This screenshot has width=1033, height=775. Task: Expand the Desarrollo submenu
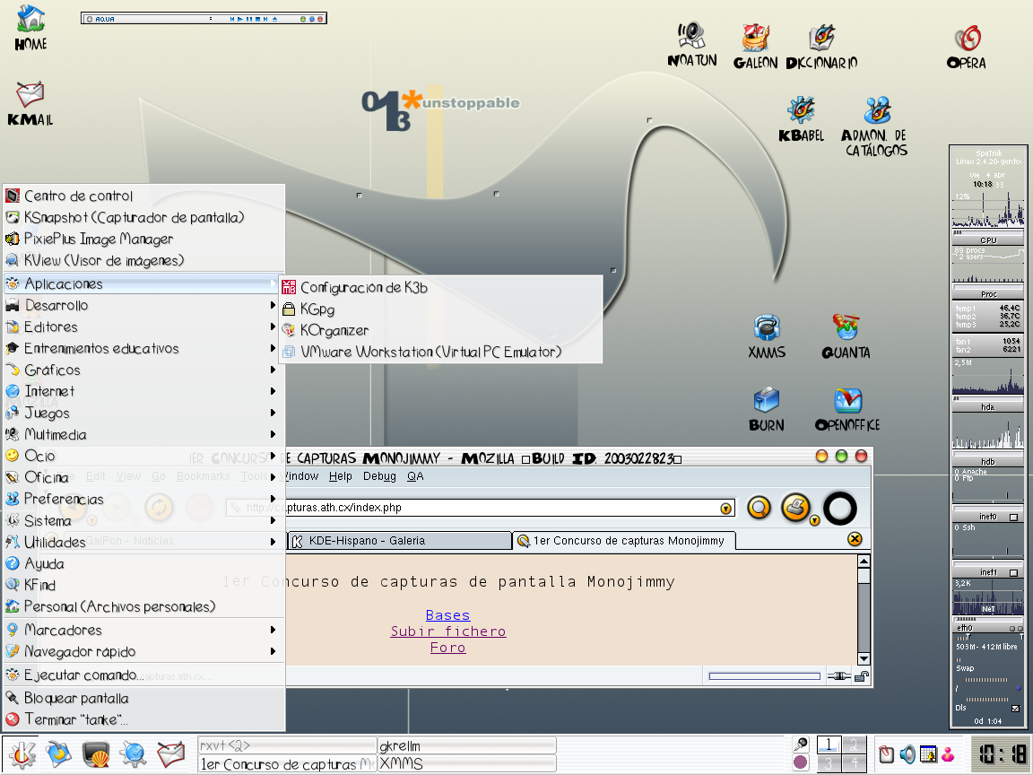point(143,305)
